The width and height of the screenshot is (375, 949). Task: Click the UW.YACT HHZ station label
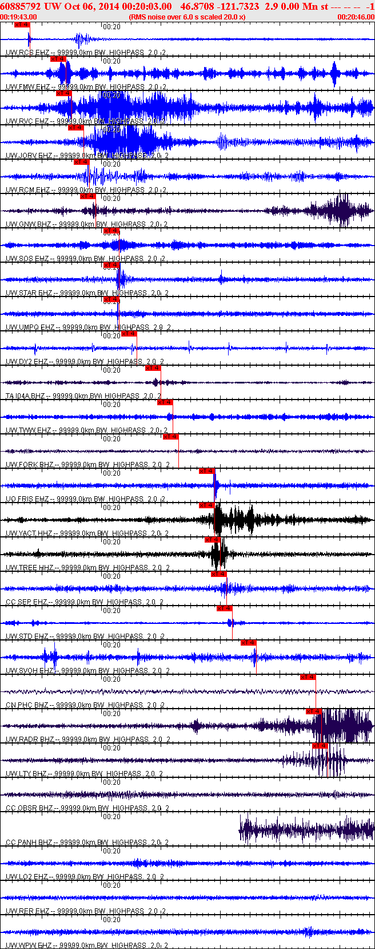29,533
